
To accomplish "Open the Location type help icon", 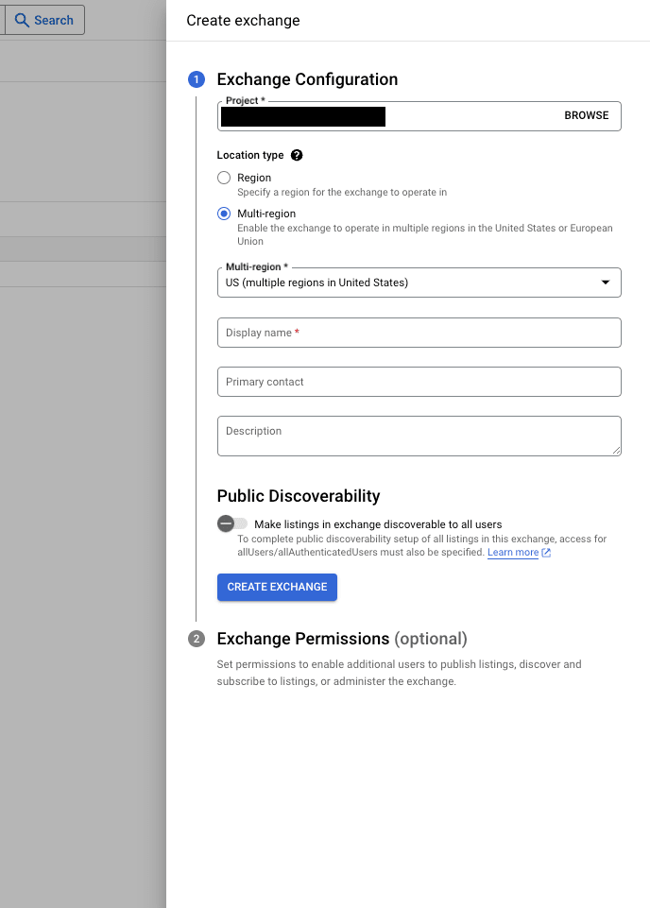I will (x=297, y=155).
